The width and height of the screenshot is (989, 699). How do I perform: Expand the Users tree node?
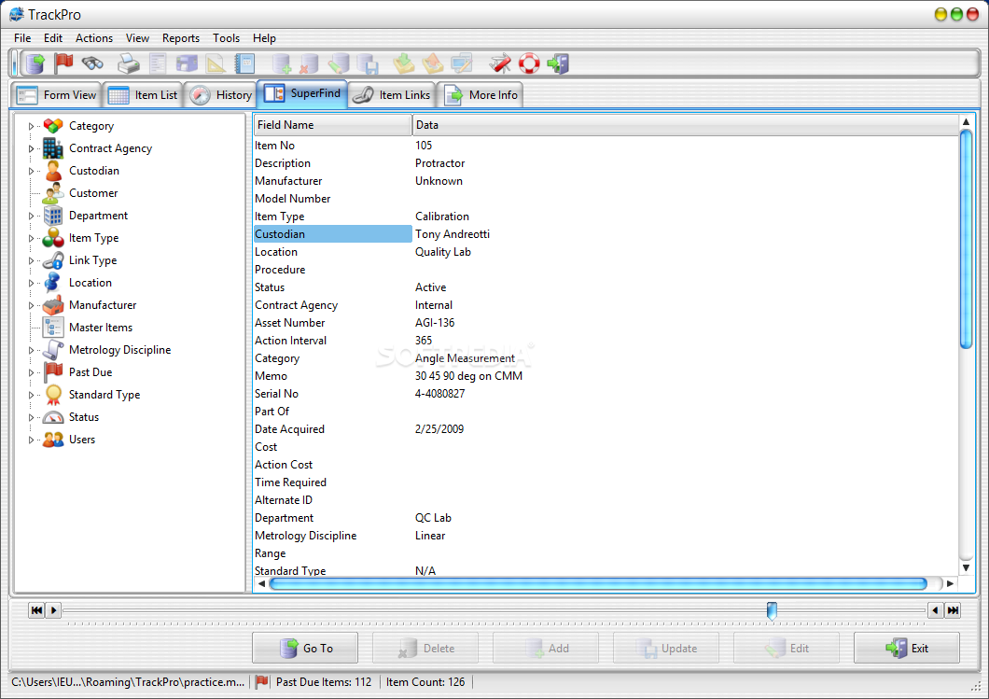tap(31, 440)
